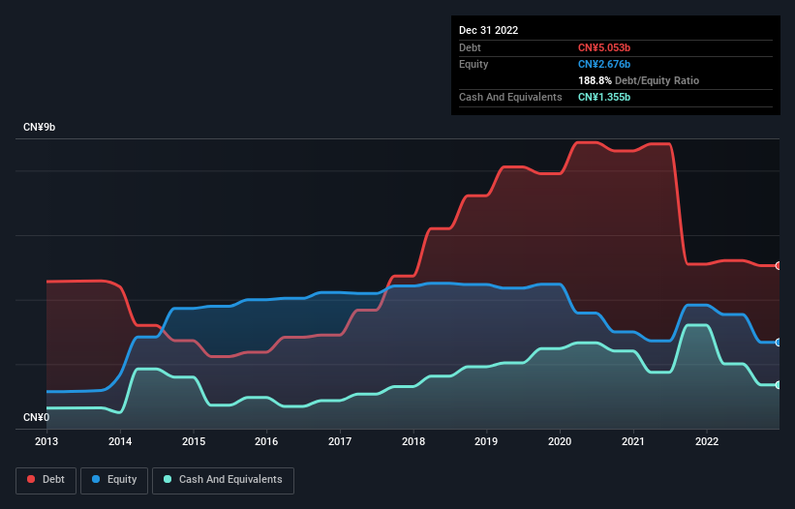The width and height of the screenshot is (795, 509).
Task: Toggle the Equity legend button
Action: tap(114, 480)
